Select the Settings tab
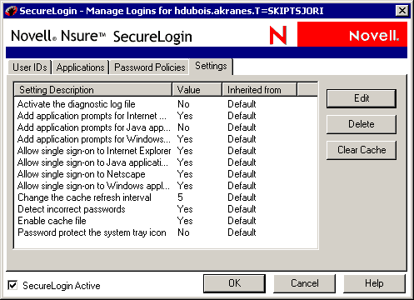Image resolution: width=414 pixels, height=300 pixels. [x=211, y=67]
